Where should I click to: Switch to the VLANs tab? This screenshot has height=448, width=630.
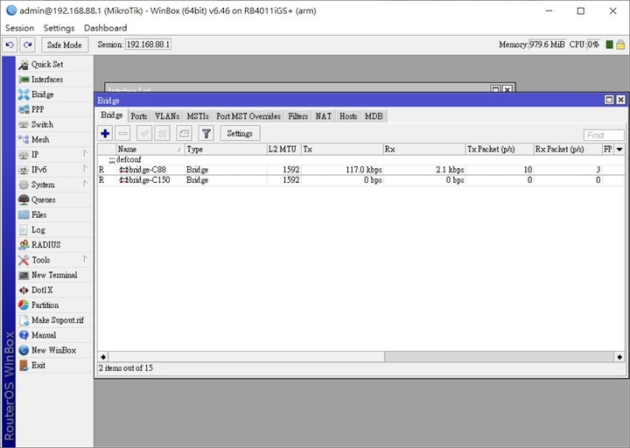[x=167, y=116]
